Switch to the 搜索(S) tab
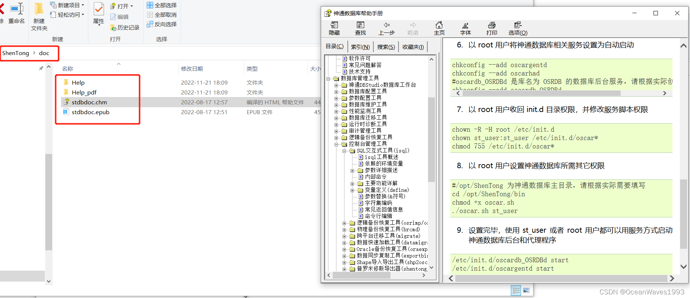Image resolution: width=690 pixels, height=298 pixels. 386,47
